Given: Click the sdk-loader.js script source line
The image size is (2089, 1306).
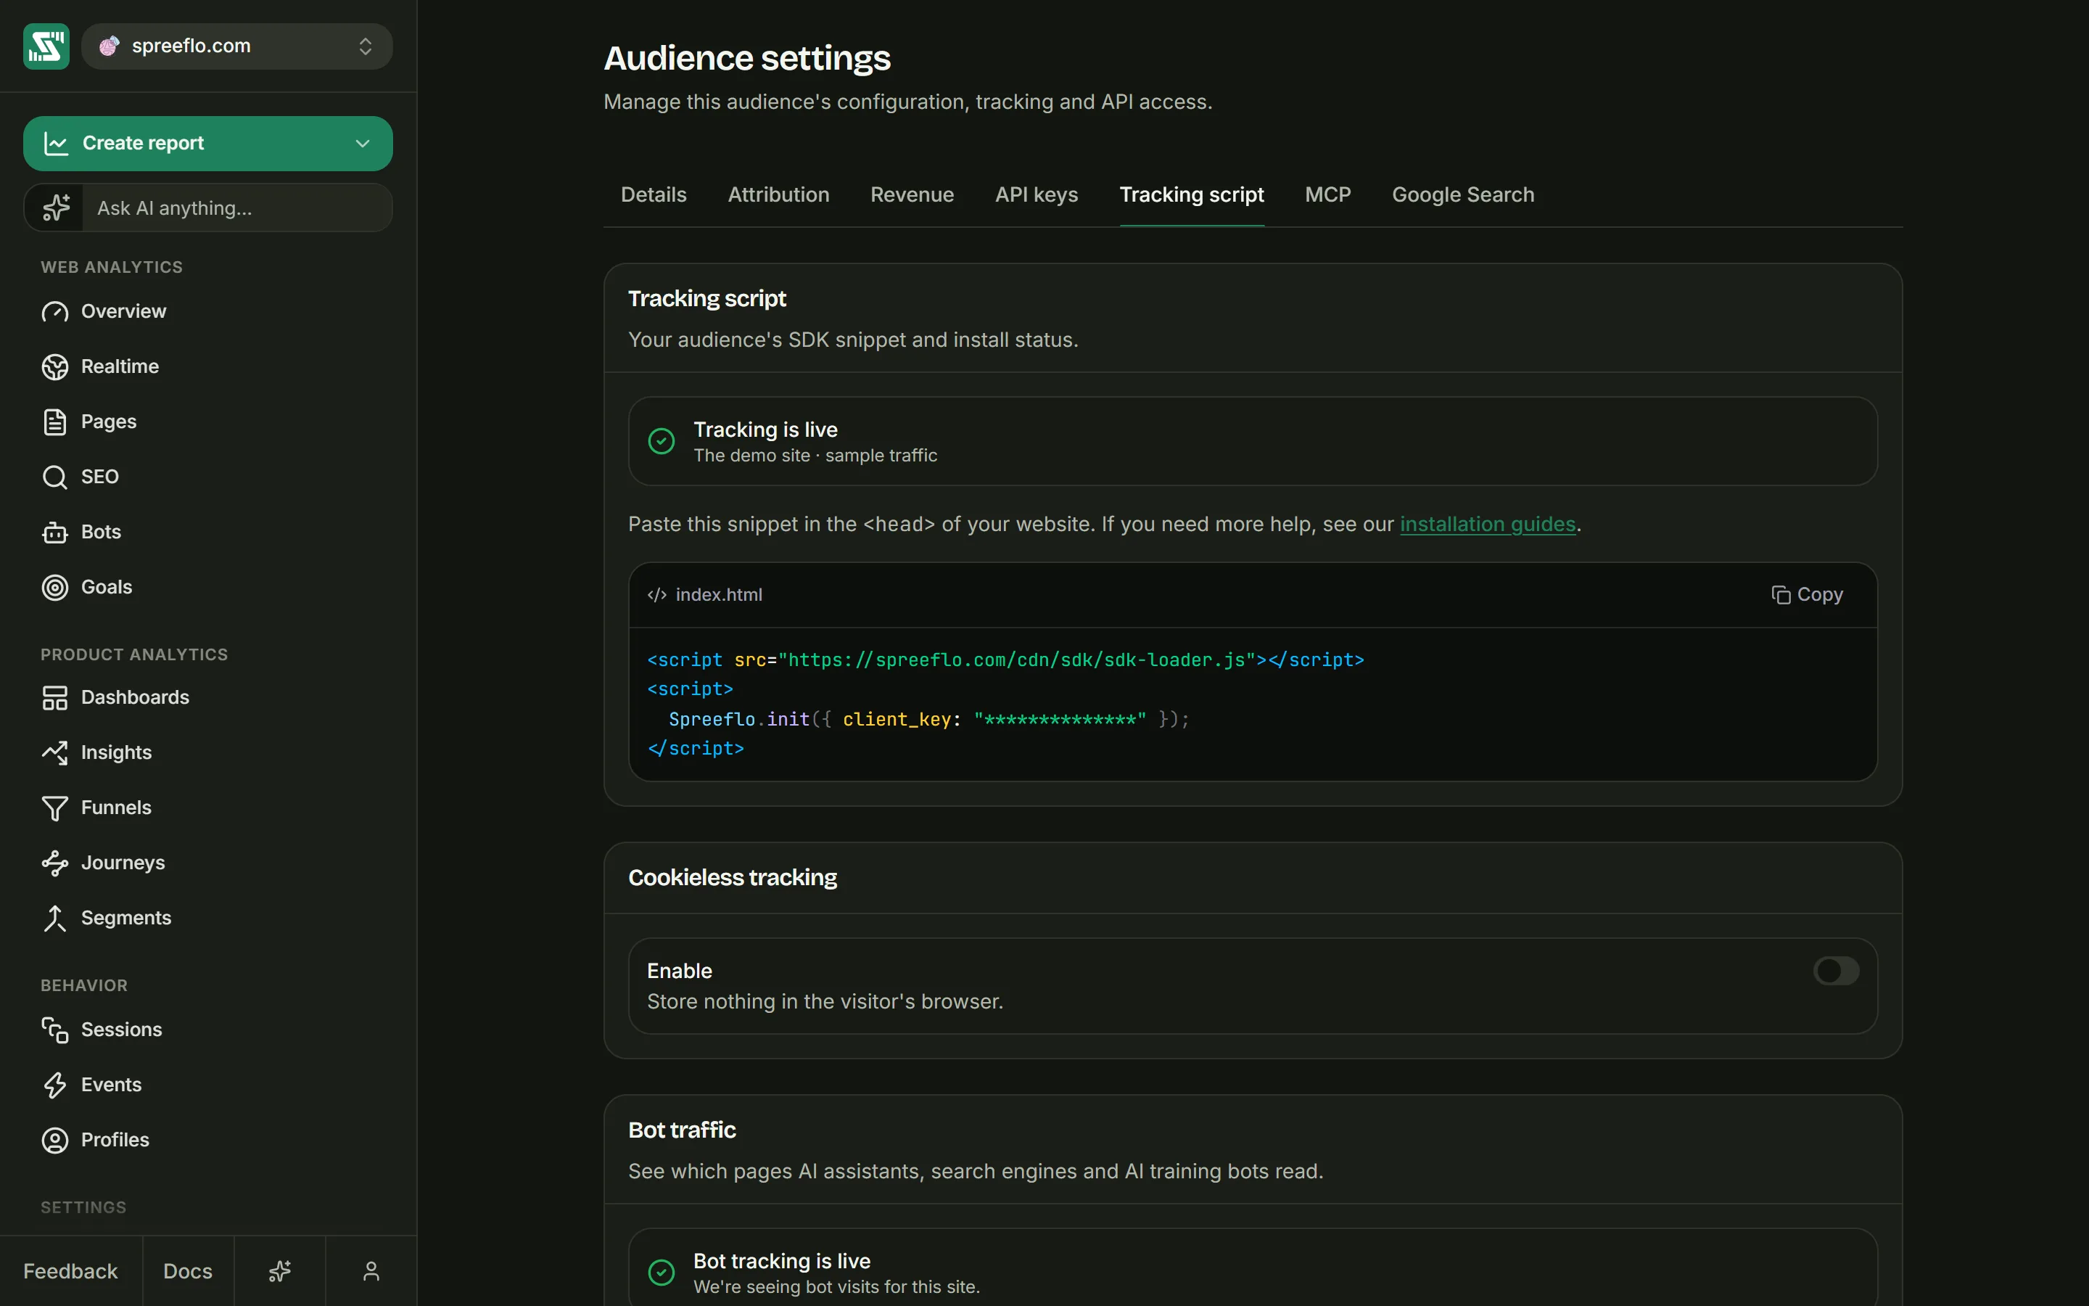Looking at the screenshot, I should pyautogui.click(x=1005, y=660).
